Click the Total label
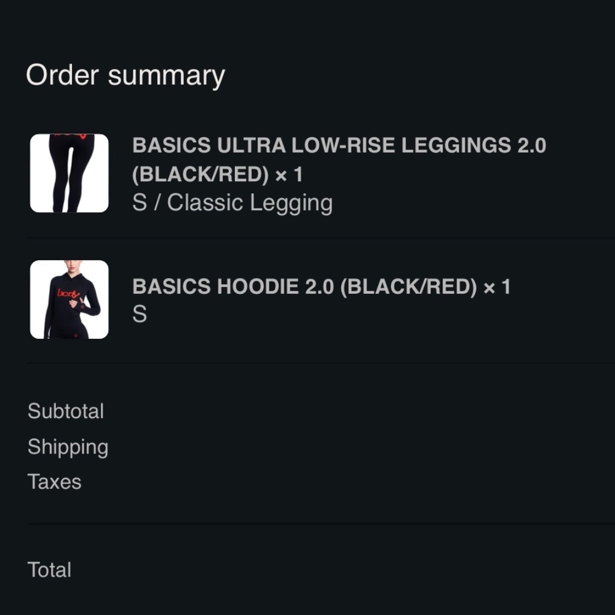Screen dimensions: 615x615 [49, 570]
